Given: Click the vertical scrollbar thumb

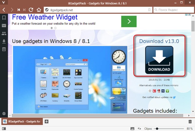Looking at the screenshot, I should [x=193, y=26].
